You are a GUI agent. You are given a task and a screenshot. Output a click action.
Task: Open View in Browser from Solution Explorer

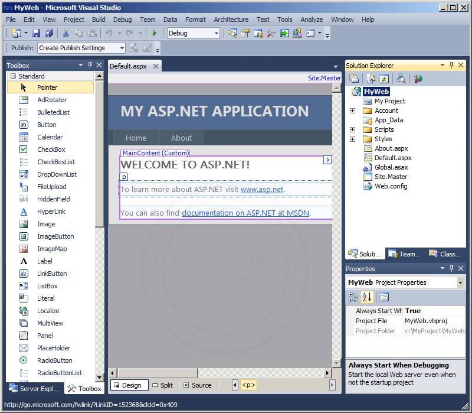(417, 78)
